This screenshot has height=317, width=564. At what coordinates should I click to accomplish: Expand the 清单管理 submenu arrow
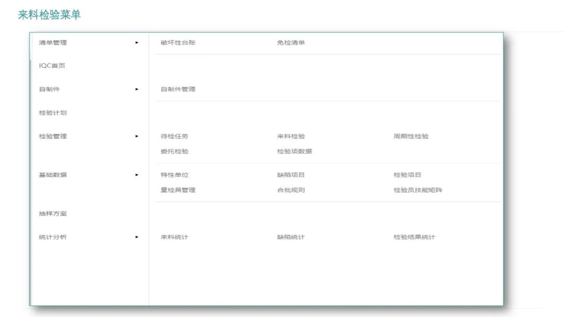coord(137,43)
